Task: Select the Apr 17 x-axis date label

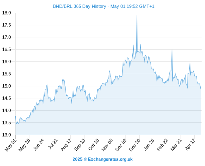Action: [190, 144]
